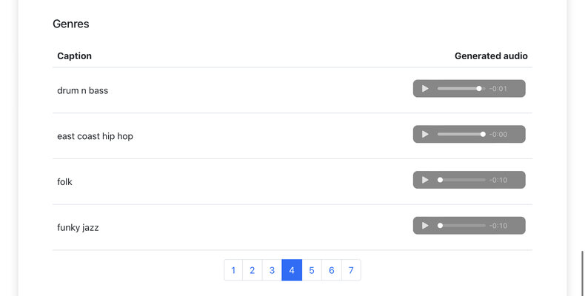Screen dimensions: 585x296
Task: Jump to genres page 5
Action: click(x=312, y=270)
